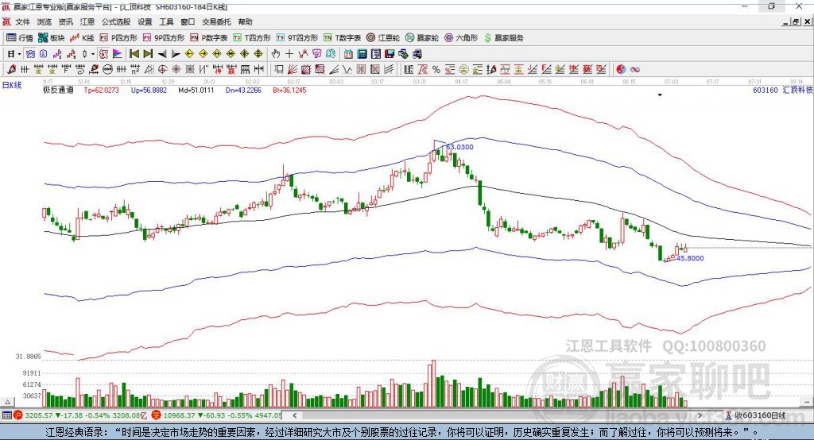Expand the candlestick style dropdown arrow
Screen dimensions: 814x440
click(x=93, y=54)
